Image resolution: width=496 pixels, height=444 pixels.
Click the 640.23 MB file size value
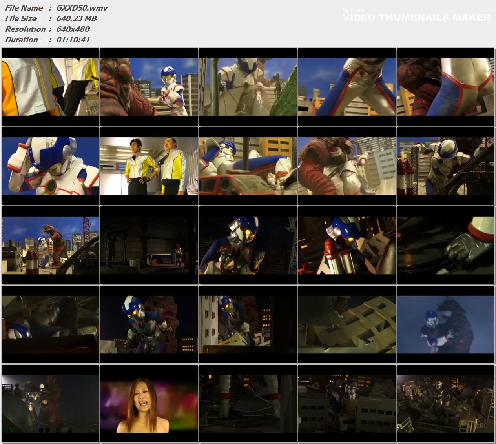coord(77,18)
